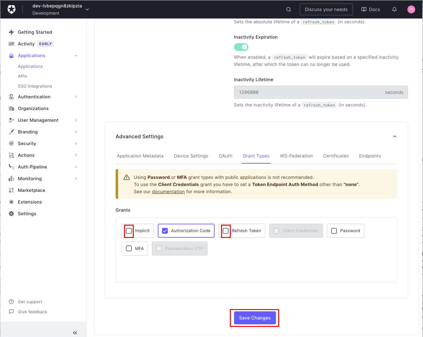Collapse the Advanced Settings section

(394, 136)
